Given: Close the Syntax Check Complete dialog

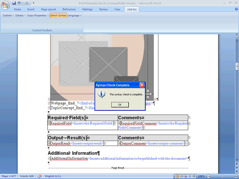Looking at the screenshot, I should pos(142,85).
